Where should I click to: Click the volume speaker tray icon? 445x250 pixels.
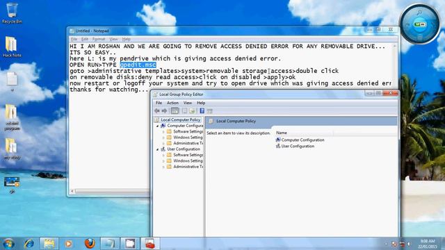point(410,244)
